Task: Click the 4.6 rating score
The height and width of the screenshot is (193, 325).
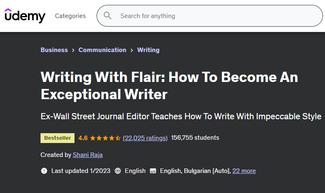Action: click(x=83, y=138)
